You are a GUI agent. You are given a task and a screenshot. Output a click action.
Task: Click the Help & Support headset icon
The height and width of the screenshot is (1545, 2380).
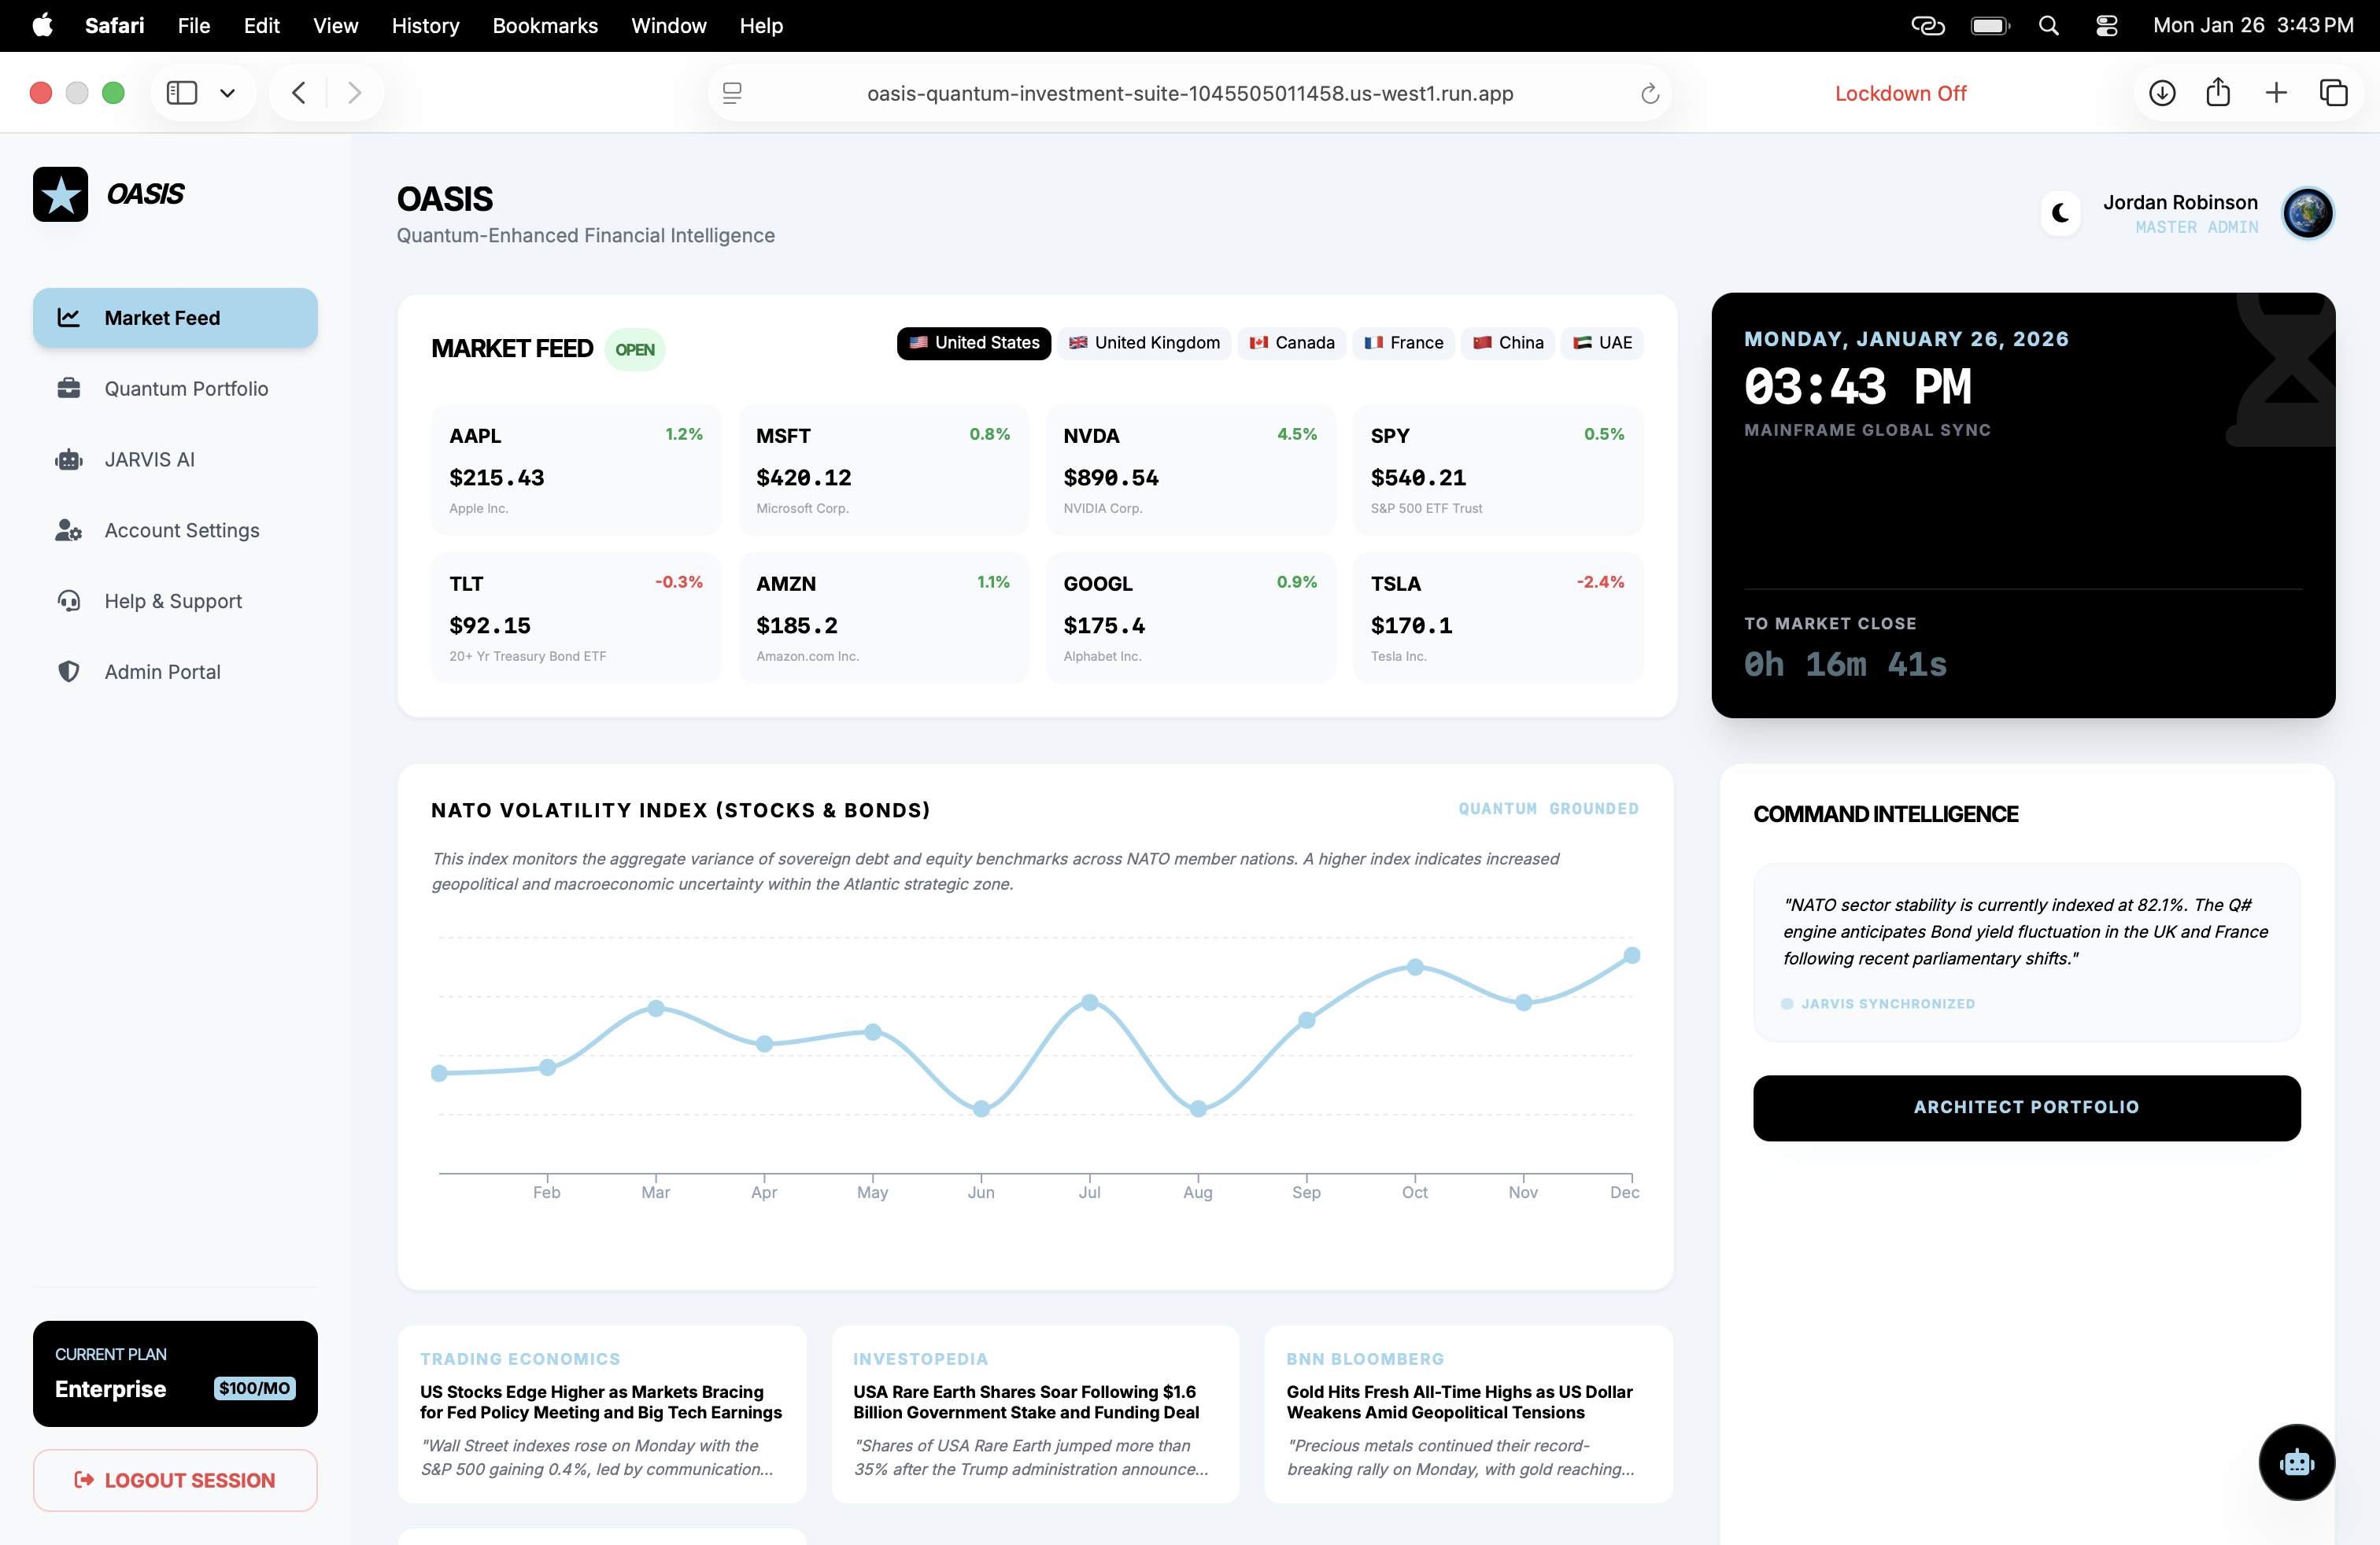click(x=68, y=600)
